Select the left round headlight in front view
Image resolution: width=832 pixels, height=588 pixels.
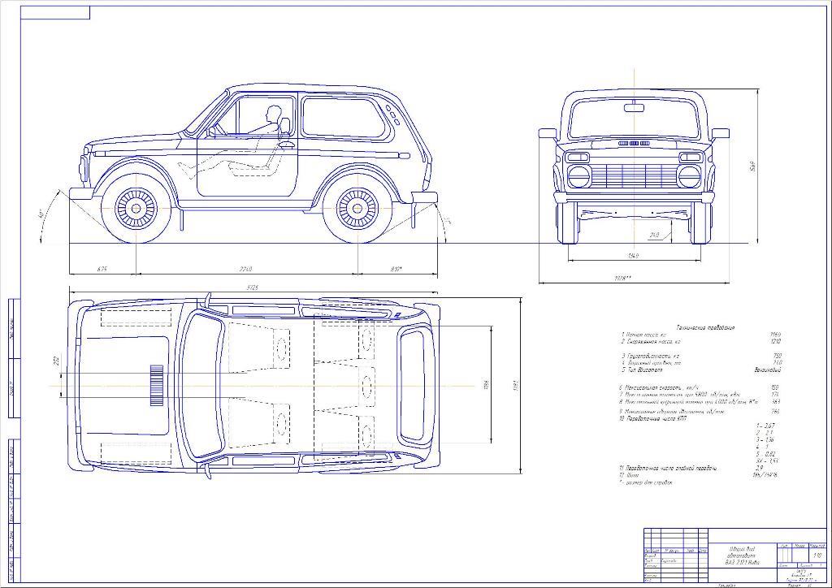point(578,176)
